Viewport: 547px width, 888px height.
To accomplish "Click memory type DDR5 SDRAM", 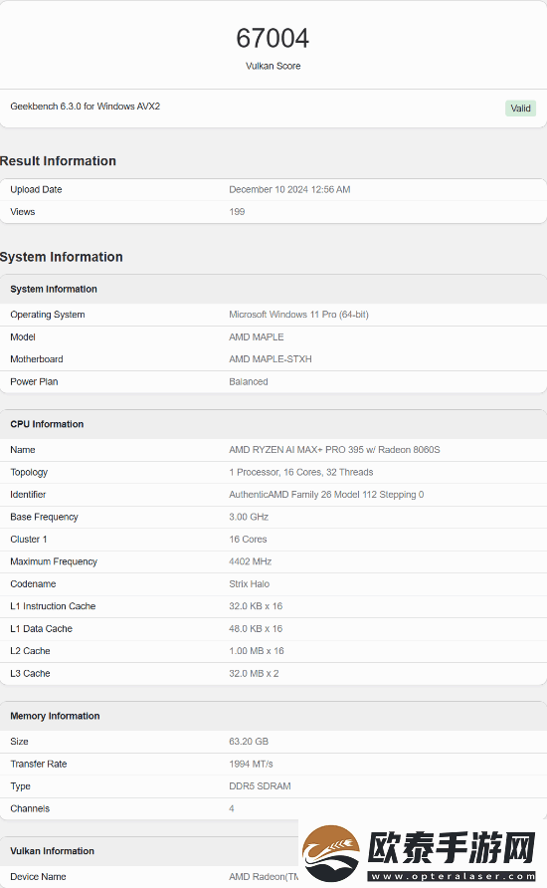I will (x=261, y=786).
